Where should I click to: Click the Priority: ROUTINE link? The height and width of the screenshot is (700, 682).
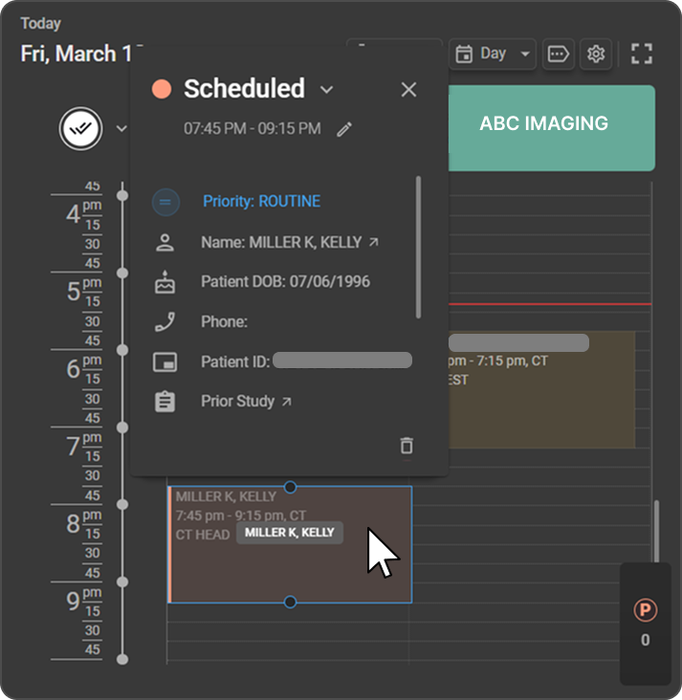pyautogui.click(x=261, y=202)
